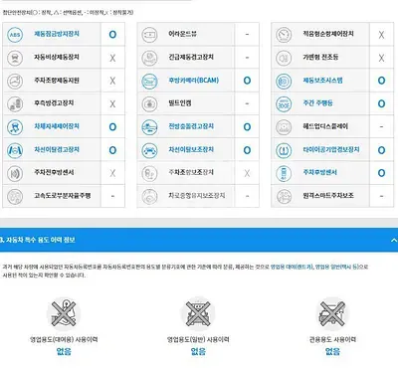The image size is (398, 368).
Task: Click the 주차후방센서 rear sensor icon
Action: pyautogui.click(x=284, y=173)
